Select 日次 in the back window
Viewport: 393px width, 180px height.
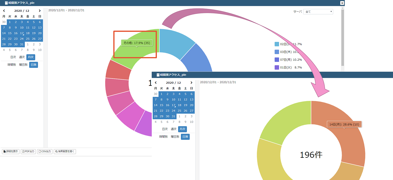pyautogui.click(x=13, y=57)
